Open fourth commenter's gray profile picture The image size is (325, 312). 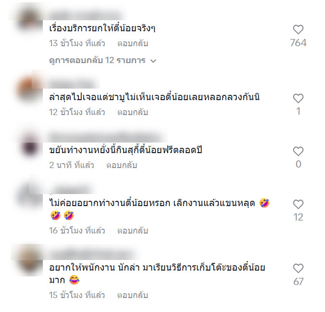pos(29,197)
